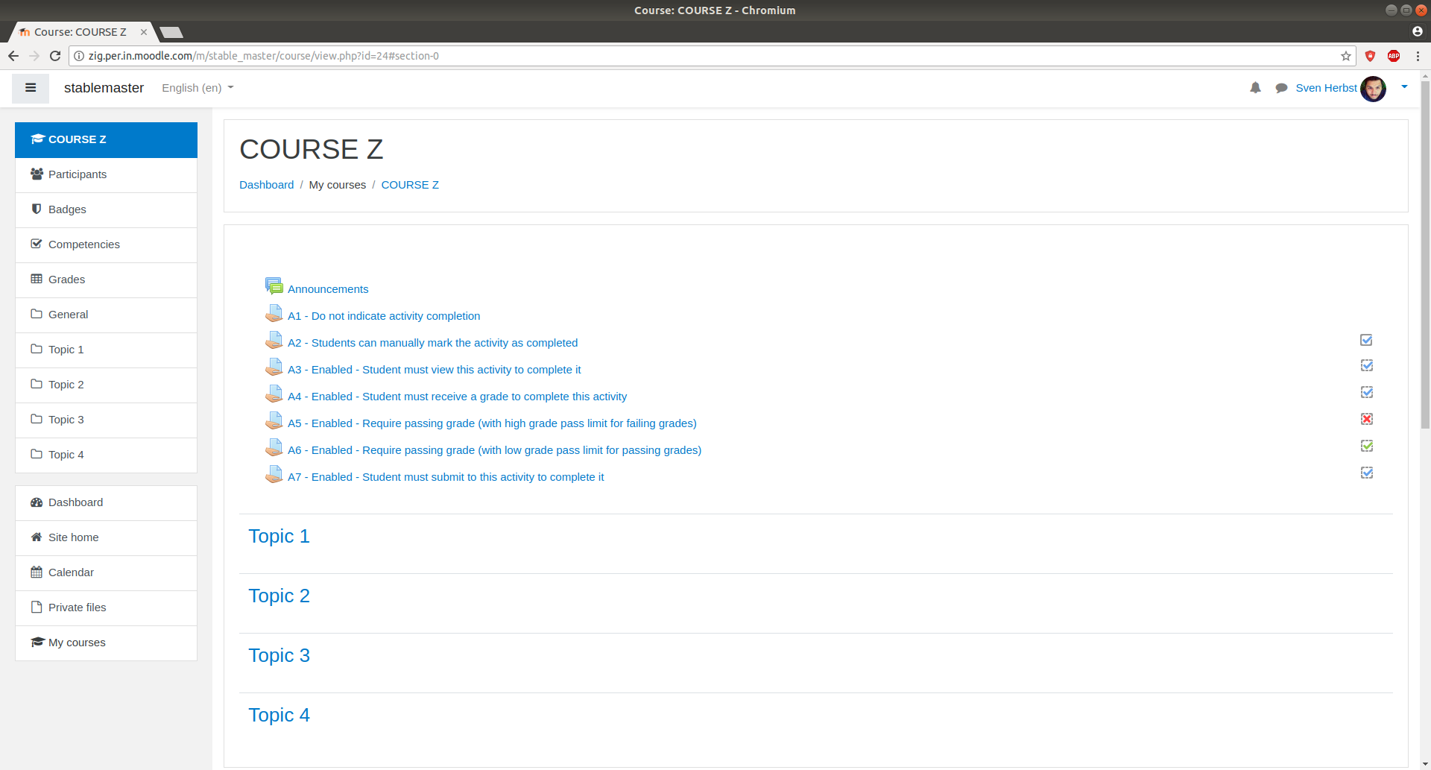Open assignment A2 manually mark completed
This screenshot has width=1431, height=770.
[432, 343]
